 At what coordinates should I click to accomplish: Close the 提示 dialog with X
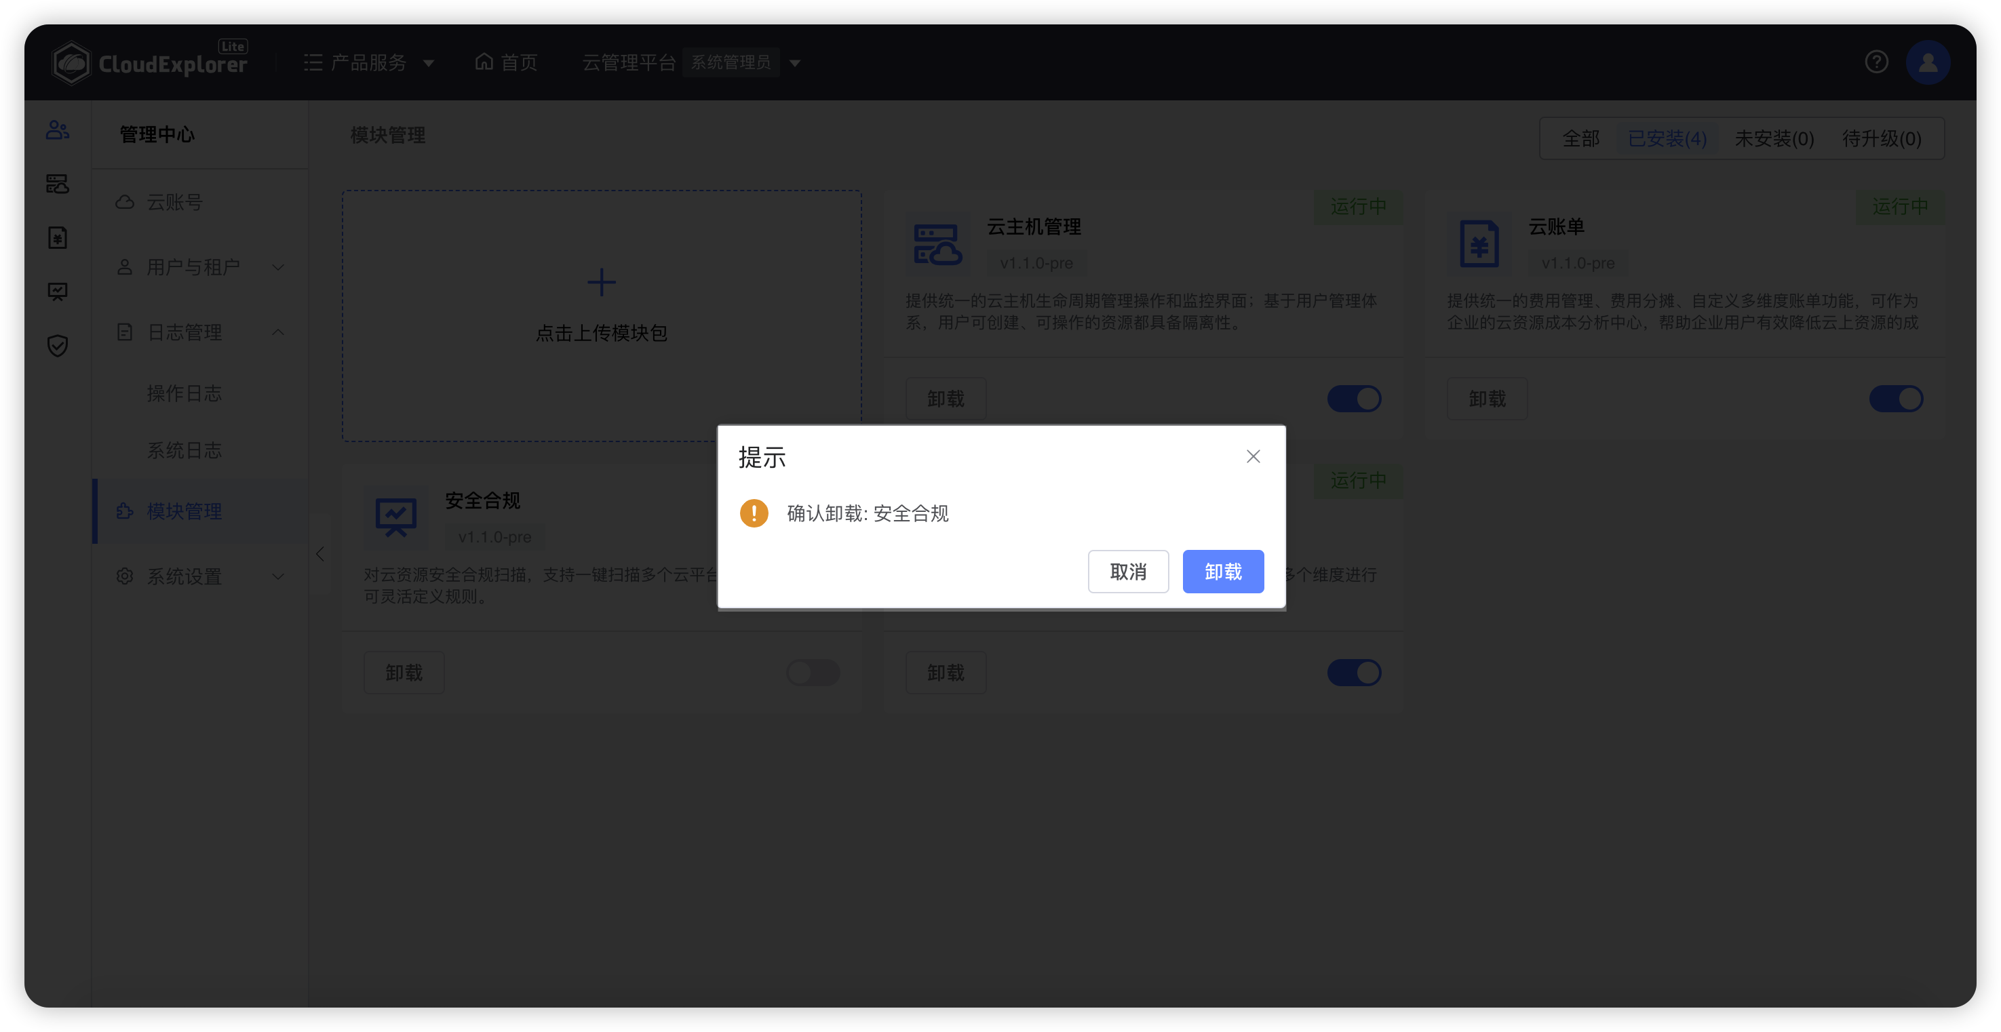tap(1253, 456)
